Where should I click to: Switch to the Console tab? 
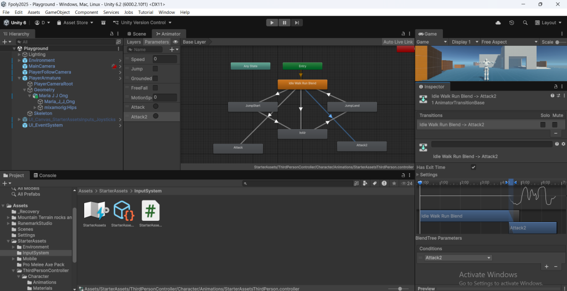pyautogui.click(x=44, y=176)
